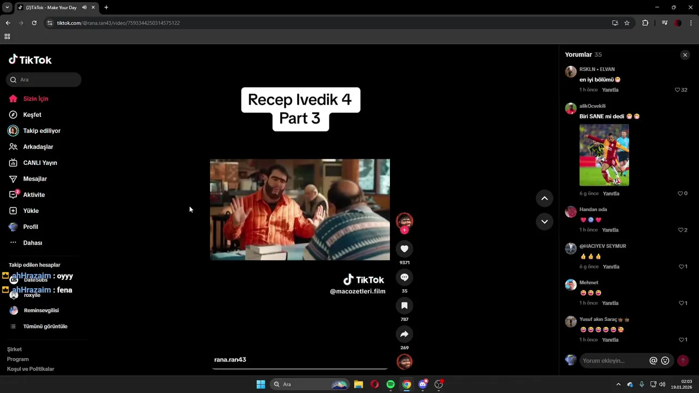Click the Recep Ivedik video frame
The image size is (699, 393).
pos(300,210)
